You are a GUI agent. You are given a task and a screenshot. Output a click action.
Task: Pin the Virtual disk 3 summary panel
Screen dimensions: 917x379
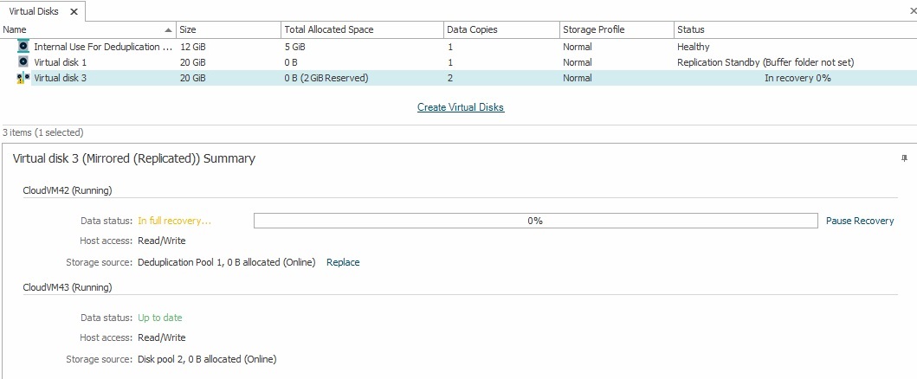tap(904, 158)
